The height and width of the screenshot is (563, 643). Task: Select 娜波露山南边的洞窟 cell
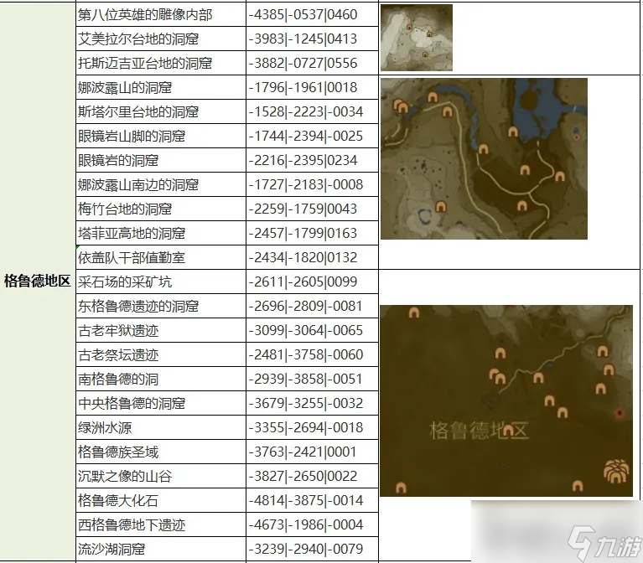tap(161, 185)
